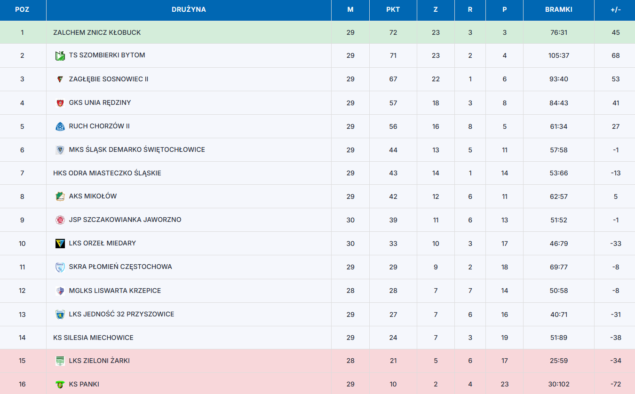This screenshot has height=394, width=635.
Task: Click the KS Panki club logo
Action: [60, 384]
